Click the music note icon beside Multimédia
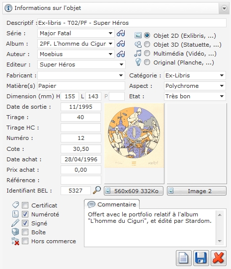Image resolution: width=231 pixels, height=269 pixels. (138, 54)
